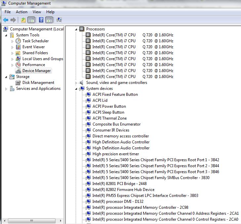The height and width of the screenshot is (224, 241).
Task: Expand Services and Applications node
Action: point(6,89)
